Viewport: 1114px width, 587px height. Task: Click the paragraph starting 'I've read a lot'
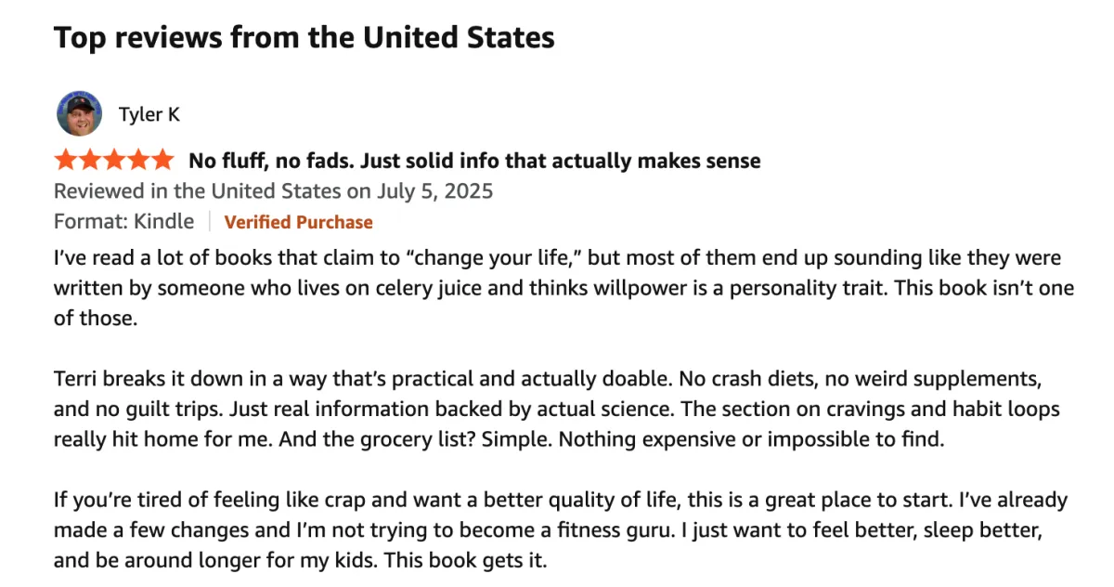[x=563, y=288]
